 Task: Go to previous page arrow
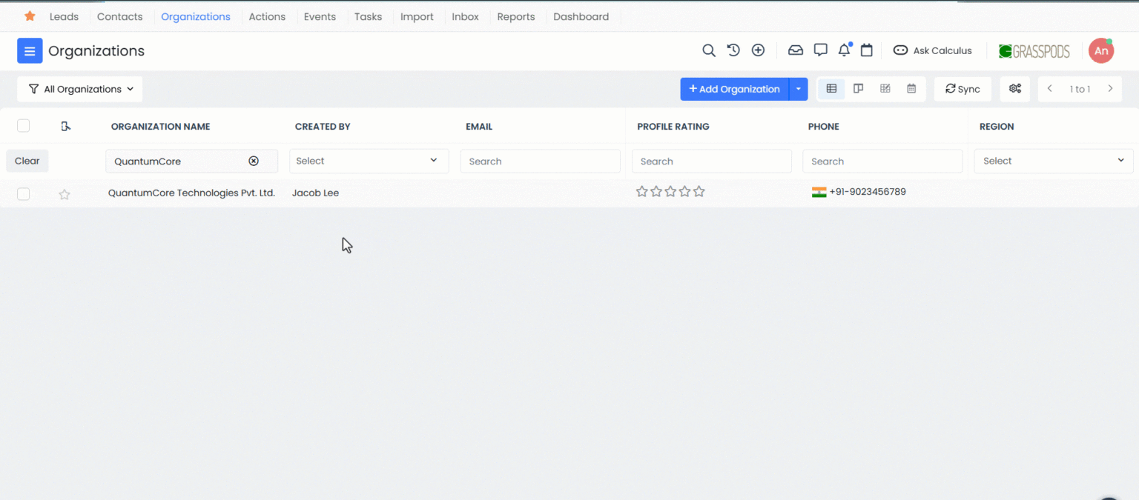1050,89
